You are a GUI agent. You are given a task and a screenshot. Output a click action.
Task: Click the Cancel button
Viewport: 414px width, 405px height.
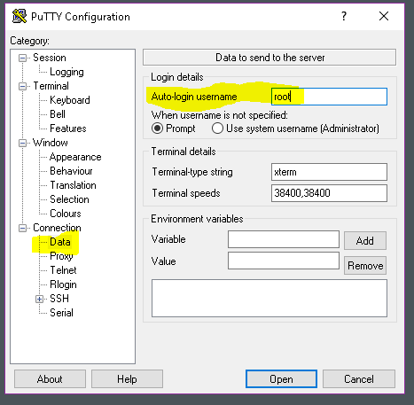coord(359,379)
